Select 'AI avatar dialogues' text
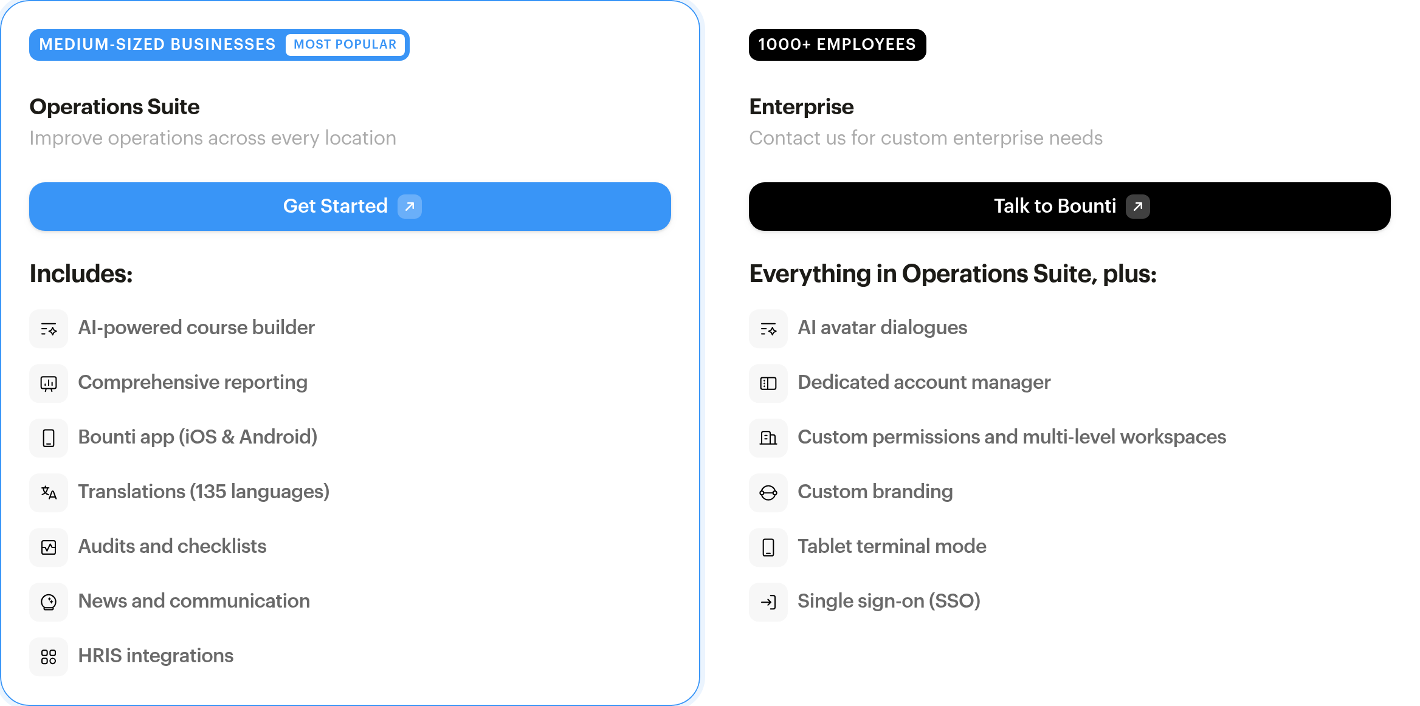The image size is (1420, 706). click(x=882, y=328)
